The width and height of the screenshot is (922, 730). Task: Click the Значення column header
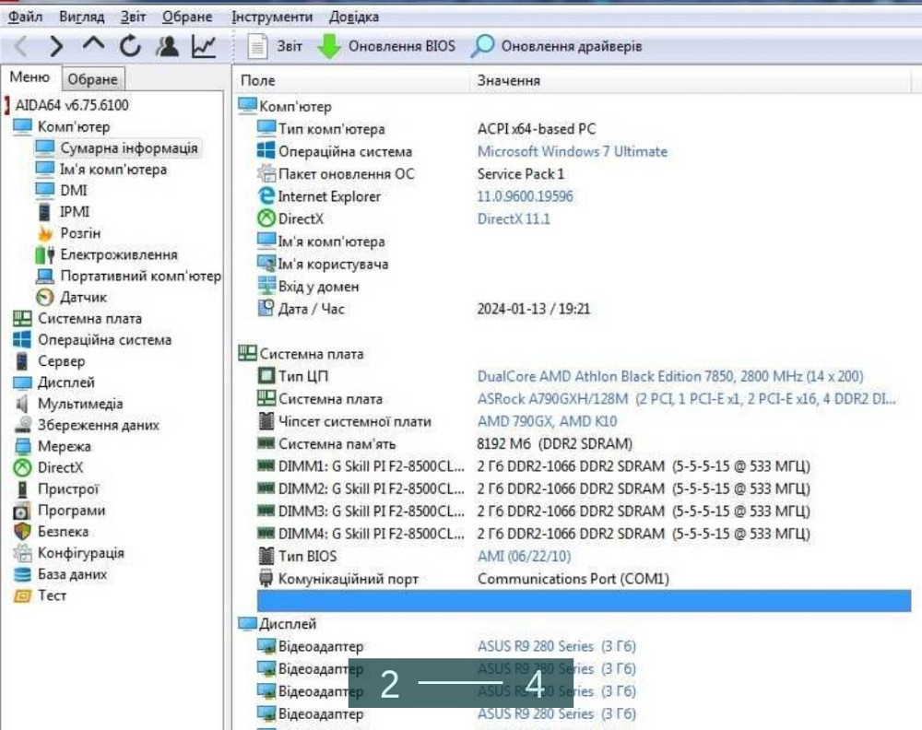coord(509,81)
